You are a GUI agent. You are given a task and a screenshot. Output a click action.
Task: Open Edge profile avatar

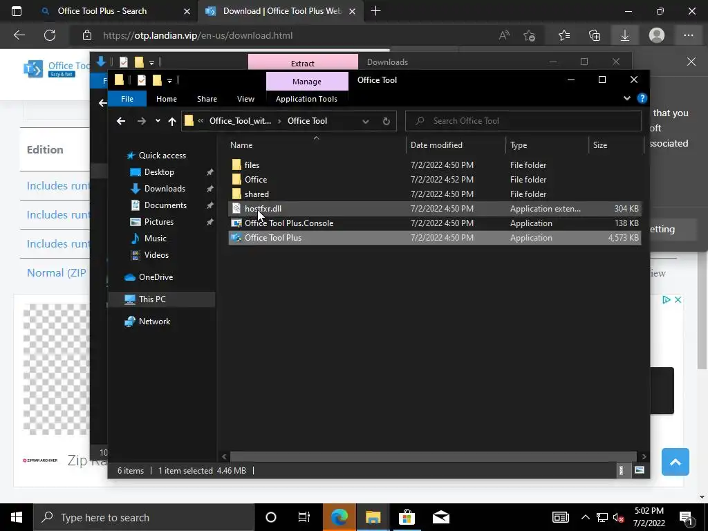coord(657,35)
